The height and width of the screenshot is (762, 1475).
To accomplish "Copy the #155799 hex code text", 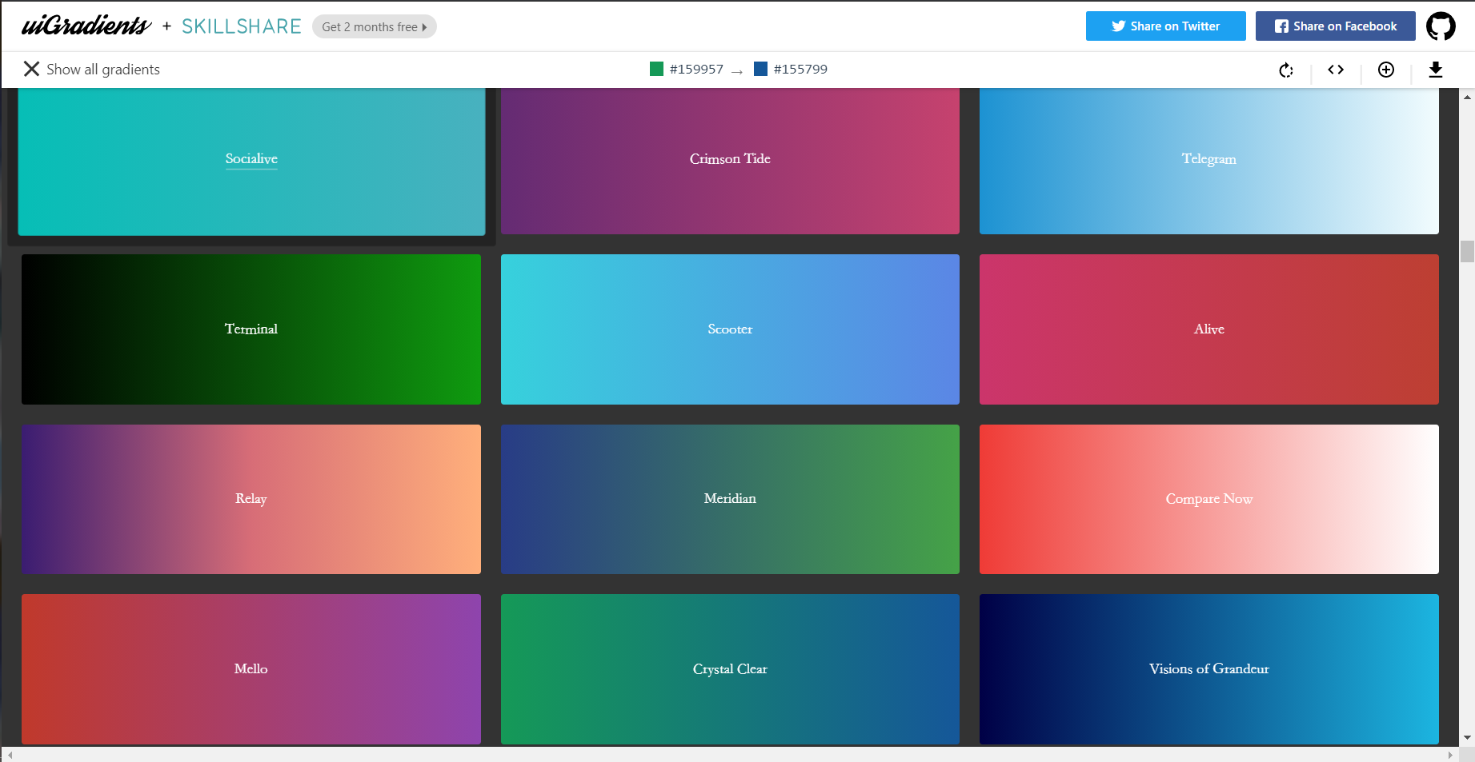I will tap(800, 70).
